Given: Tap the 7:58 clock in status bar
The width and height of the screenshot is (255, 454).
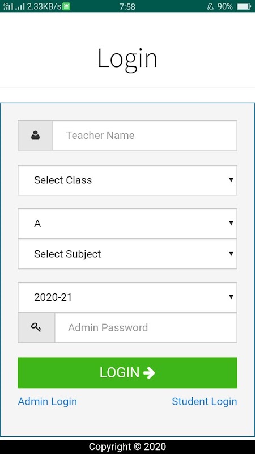Looking at the screenshot, I should pyautogui.click(x=127, y=6).
